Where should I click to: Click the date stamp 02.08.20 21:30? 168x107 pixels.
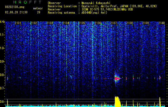16,12
